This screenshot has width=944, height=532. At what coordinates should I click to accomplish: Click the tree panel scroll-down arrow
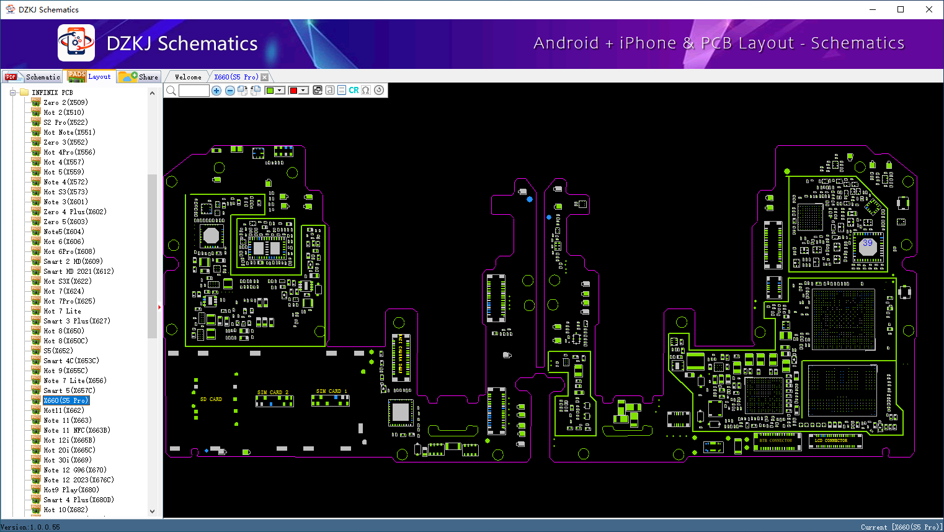[153, 512]
